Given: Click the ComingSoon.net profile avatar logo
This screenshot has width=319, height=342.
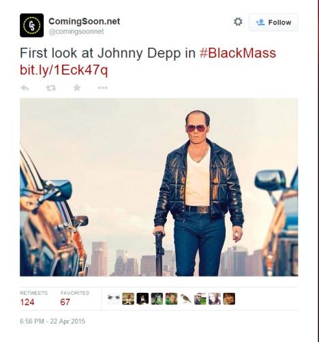Looking at the screenshot, I should coord(31,25).
